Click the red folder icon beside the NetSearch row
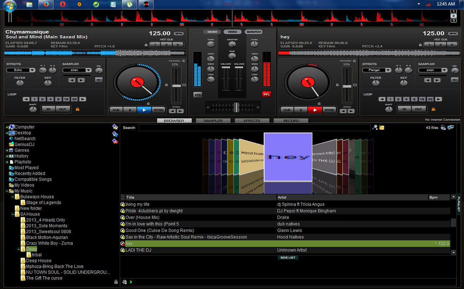The image size is (464, 289). [x=115, y=141]
